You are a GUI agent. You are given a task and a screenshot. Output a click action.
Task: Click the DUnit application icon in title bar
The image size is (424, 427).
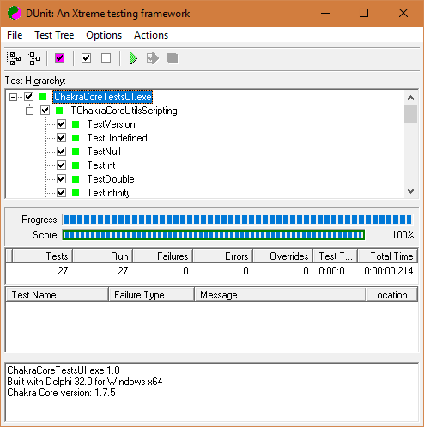pyautogui.click(x=15, y=13)
